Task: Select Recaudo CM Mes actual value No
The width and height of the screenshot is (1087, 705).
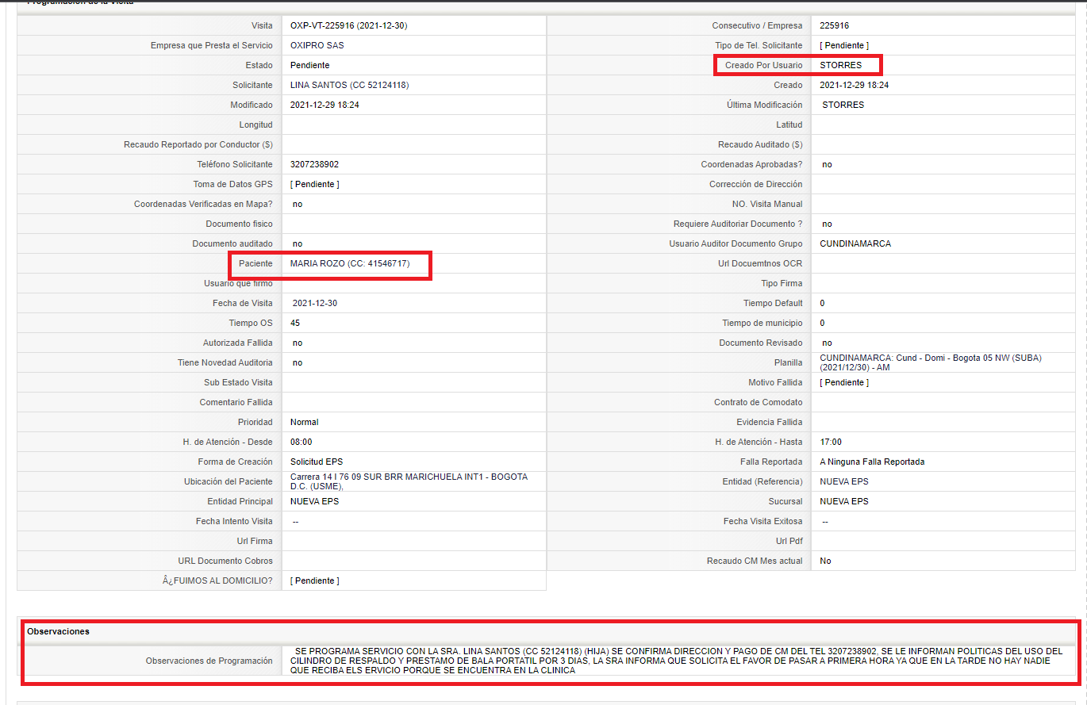Action: click(x=825, y=561)
